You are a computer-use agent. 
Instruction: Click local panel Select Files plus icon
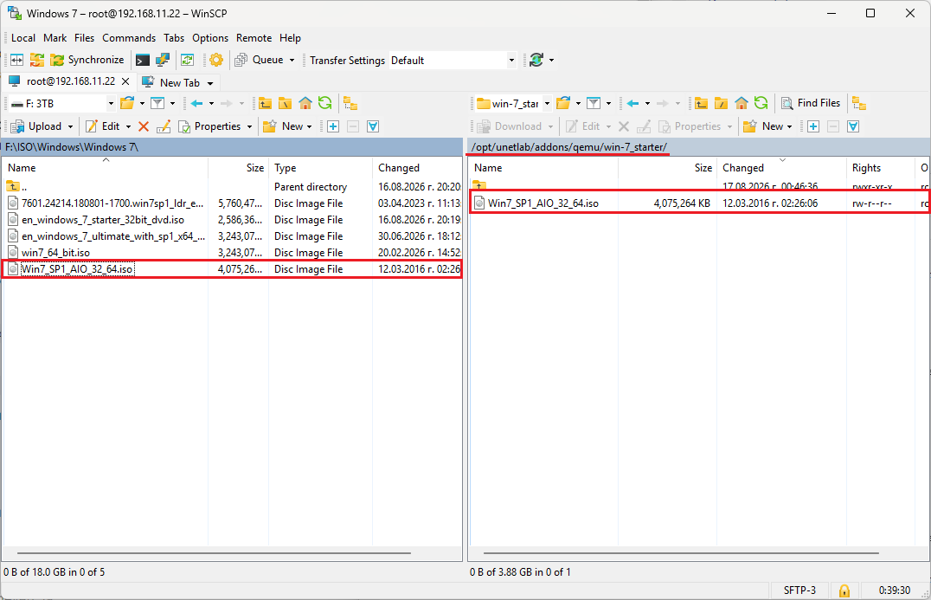pos(333,126)
